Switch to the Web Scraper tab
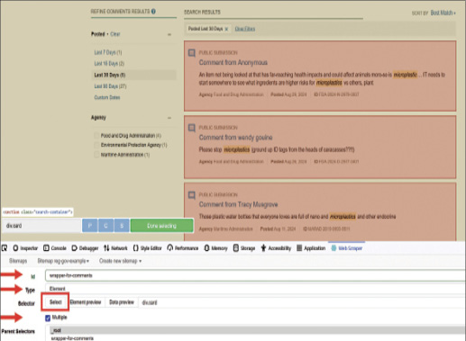The image size is (466, 341). 346,248
